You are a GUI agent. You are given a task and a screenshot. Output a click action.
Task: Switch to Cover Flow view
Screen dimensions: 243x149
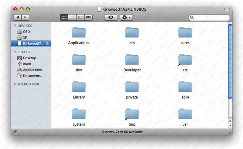coord(89,18)
